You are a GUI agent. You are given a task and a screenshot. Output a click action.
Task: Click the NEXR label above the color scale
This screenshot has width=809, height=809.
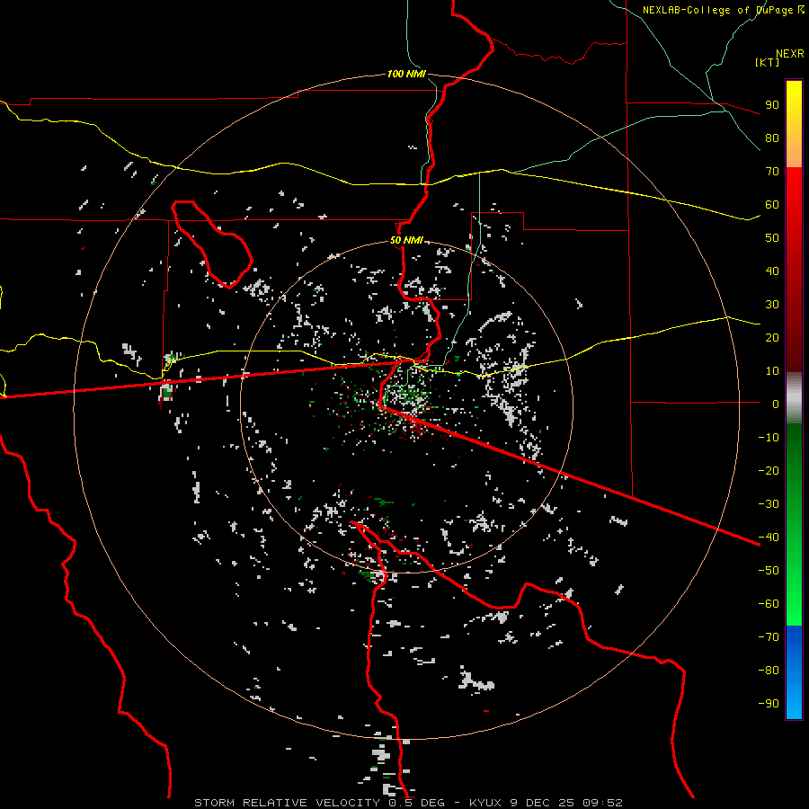789,54
